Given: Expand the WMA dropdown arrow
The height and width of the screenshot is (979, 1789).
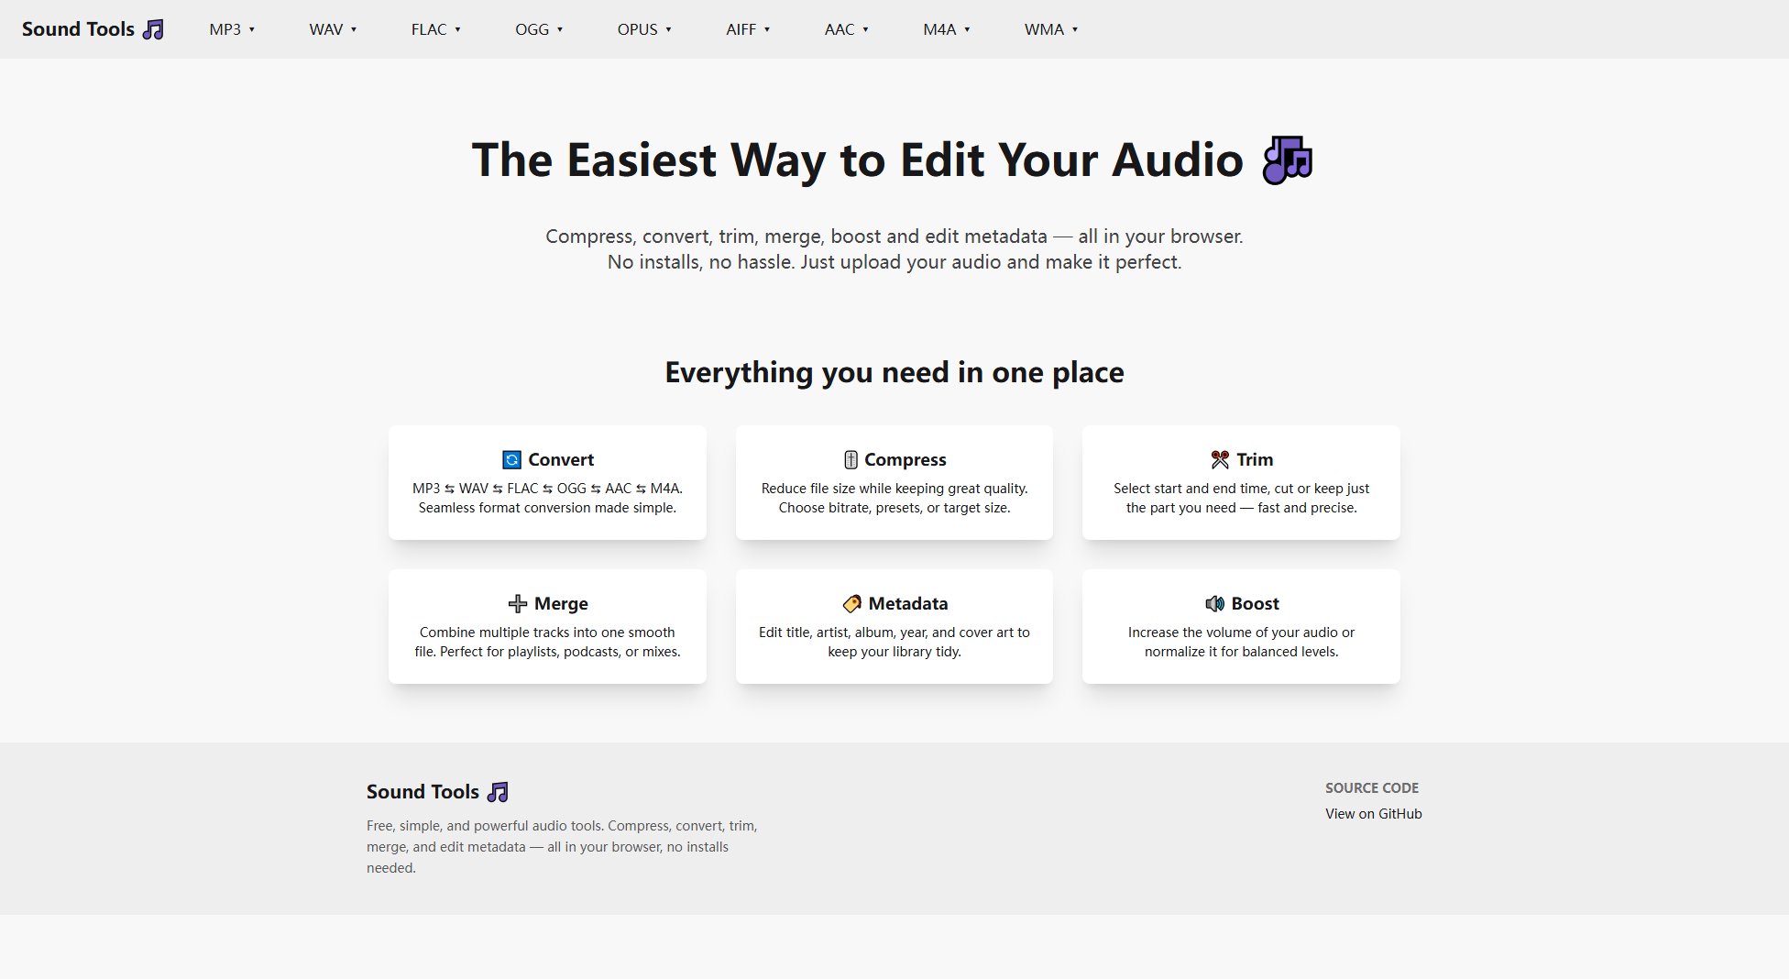Looking at the screenshot, I should click(1075, 29).
